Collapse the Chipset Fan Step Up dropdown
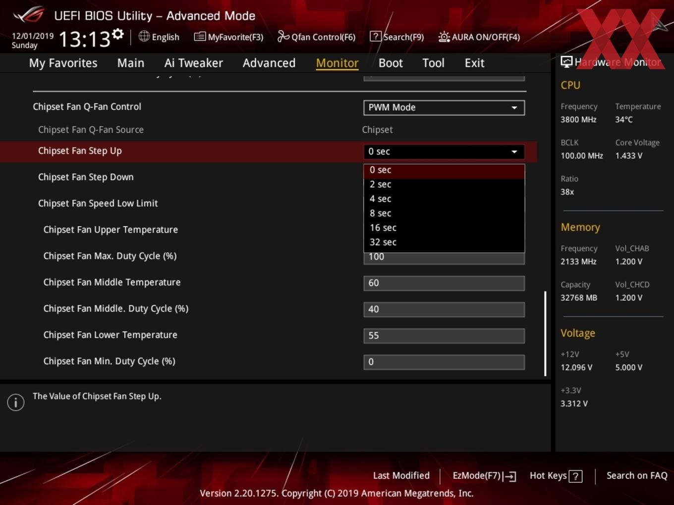Viewport: 674px width, 505px height. coord(444,151)
